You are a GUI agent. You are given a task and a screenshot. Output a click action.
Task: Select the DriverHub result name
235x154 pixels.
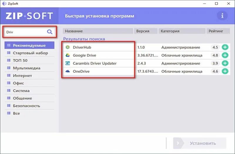82,47
